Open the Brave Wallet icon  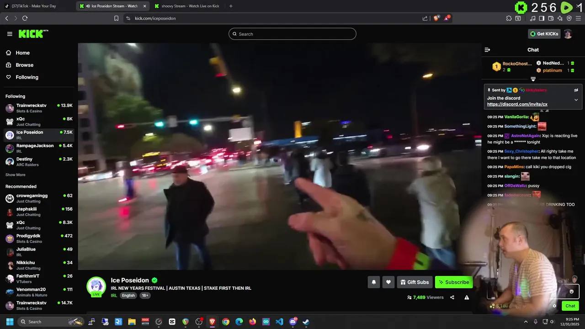(x=551, y=18)
